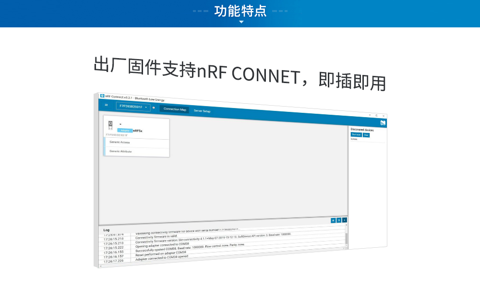Screen dimensions: 480x290
Task: Open the hamburger menu in nRF Connect
Action: point(106,105)
